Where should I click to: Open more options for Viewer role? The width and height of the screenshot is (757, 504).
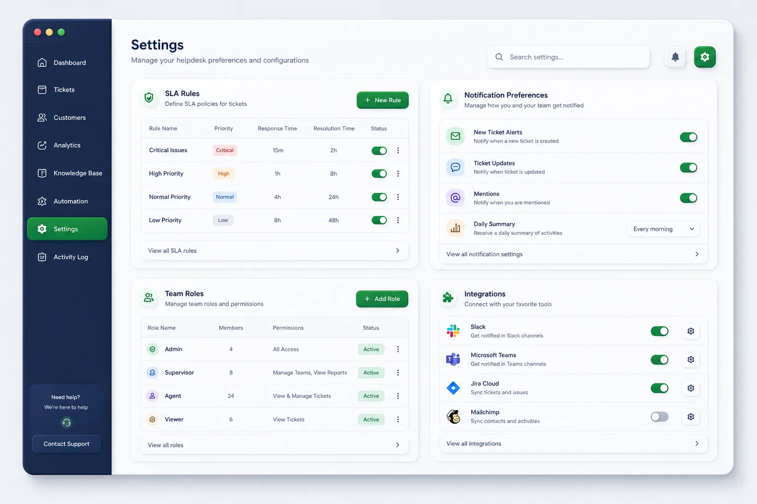tap(398, 419)
